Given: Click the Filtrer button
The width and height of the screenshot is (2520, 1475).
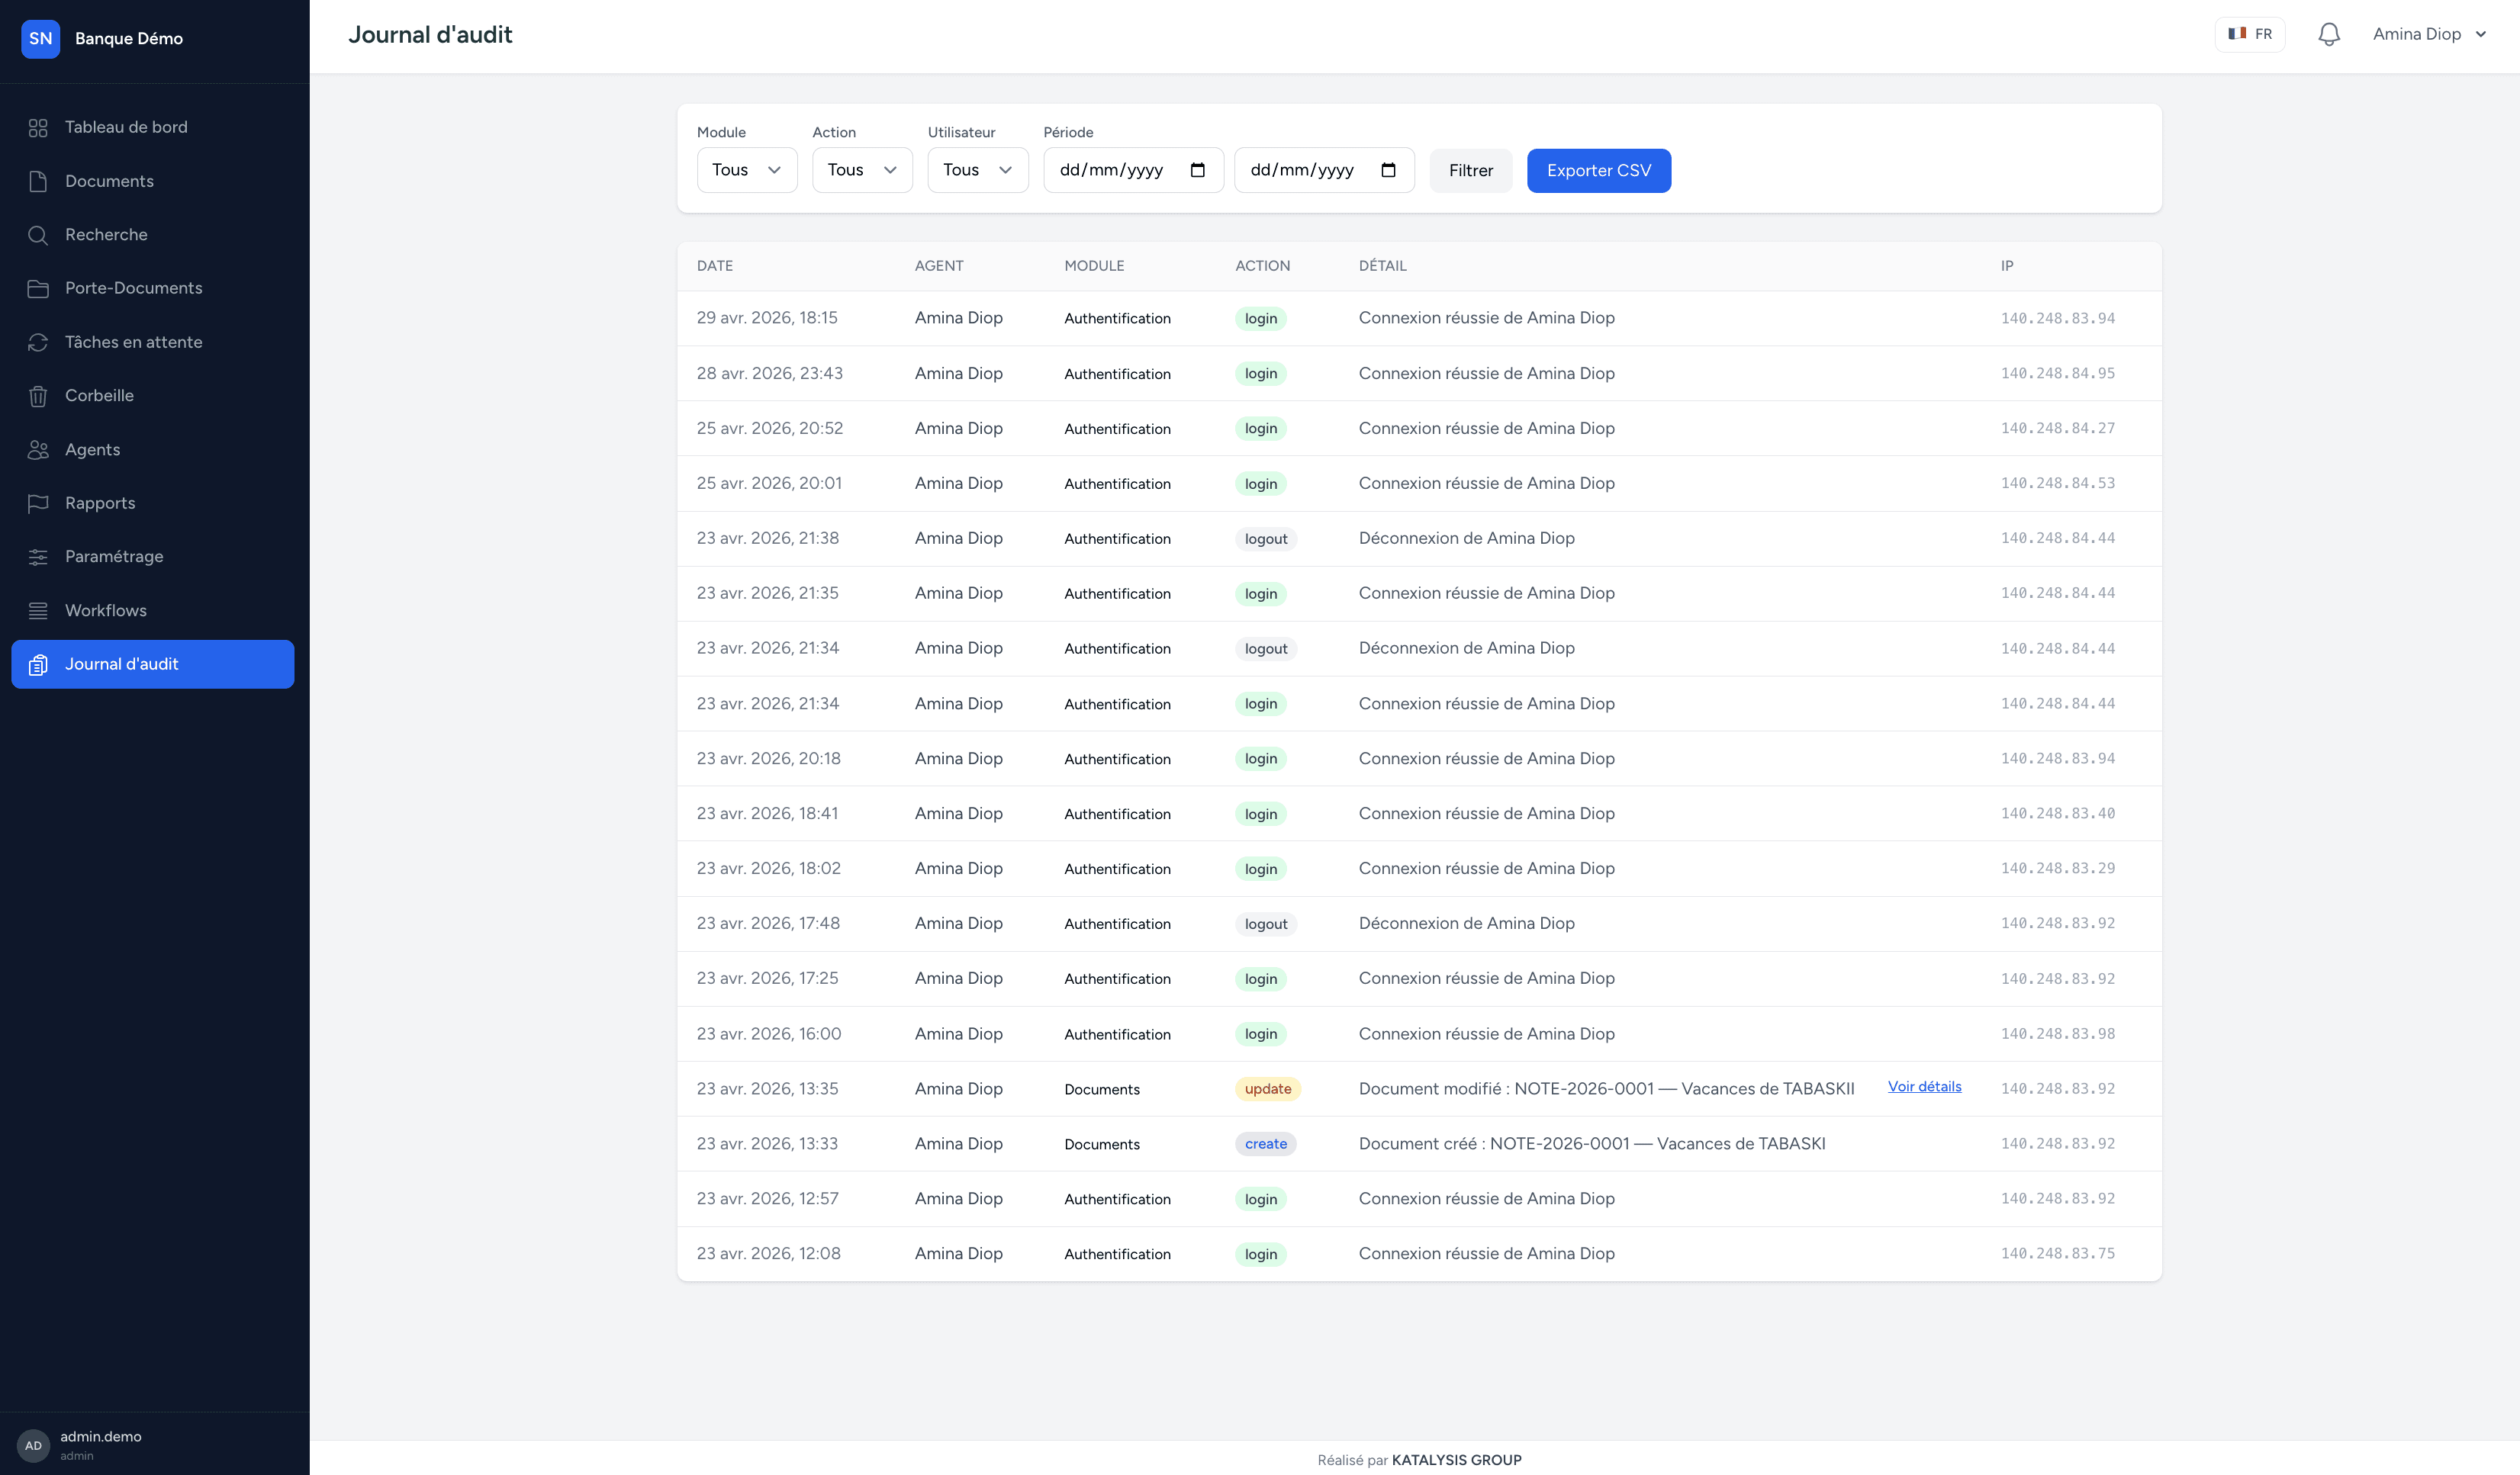Looking at the screenshot, I should [x=1470, y=170].
